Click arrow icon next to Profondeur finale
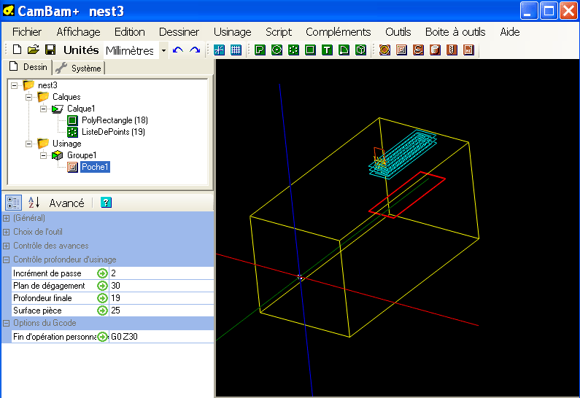This screenshot has height=398, width=580. (x=102, y=298)
